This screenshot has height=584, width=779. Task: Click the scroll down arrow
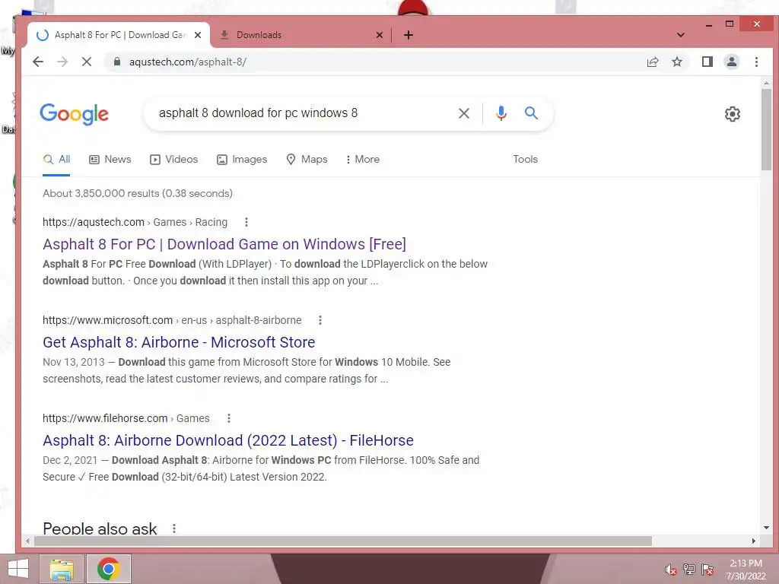pos(766,528)
